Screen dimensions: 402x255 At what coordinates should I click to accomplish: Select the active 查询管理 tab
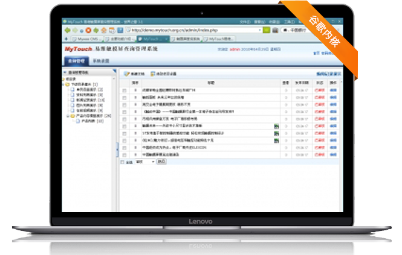(76, 61)
